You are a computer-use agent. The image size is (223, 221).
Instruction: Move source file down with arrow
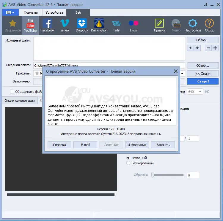(197, 48)
